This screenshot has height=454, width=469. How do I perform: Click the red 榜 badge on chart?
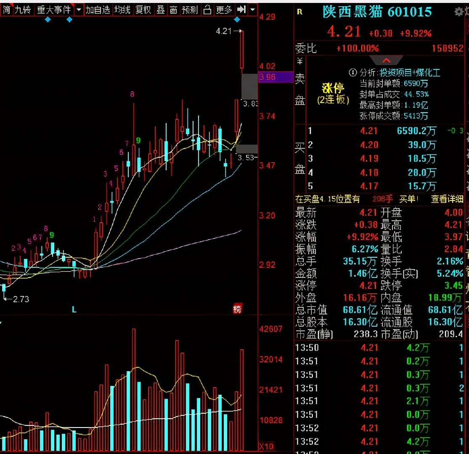click(x=238, y=309)
